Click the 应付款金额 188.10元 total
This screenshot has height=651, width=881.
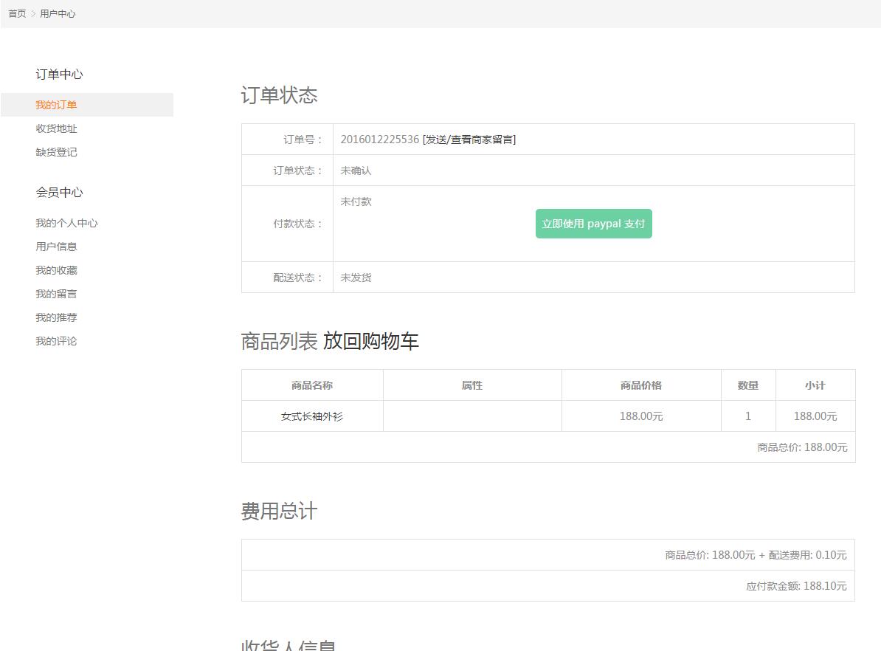(796, 586)
